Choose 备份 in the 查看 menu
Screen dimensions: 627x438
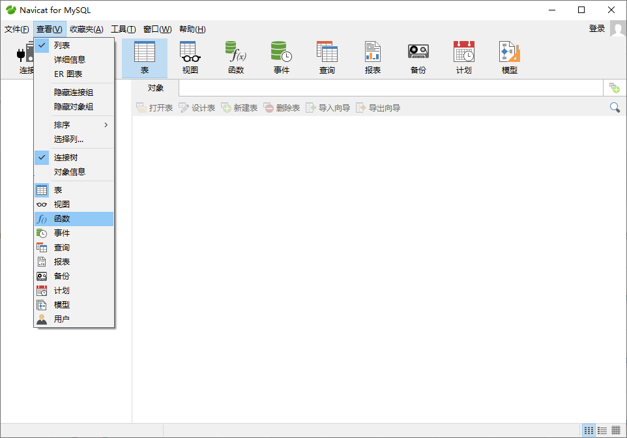point(74,276)
